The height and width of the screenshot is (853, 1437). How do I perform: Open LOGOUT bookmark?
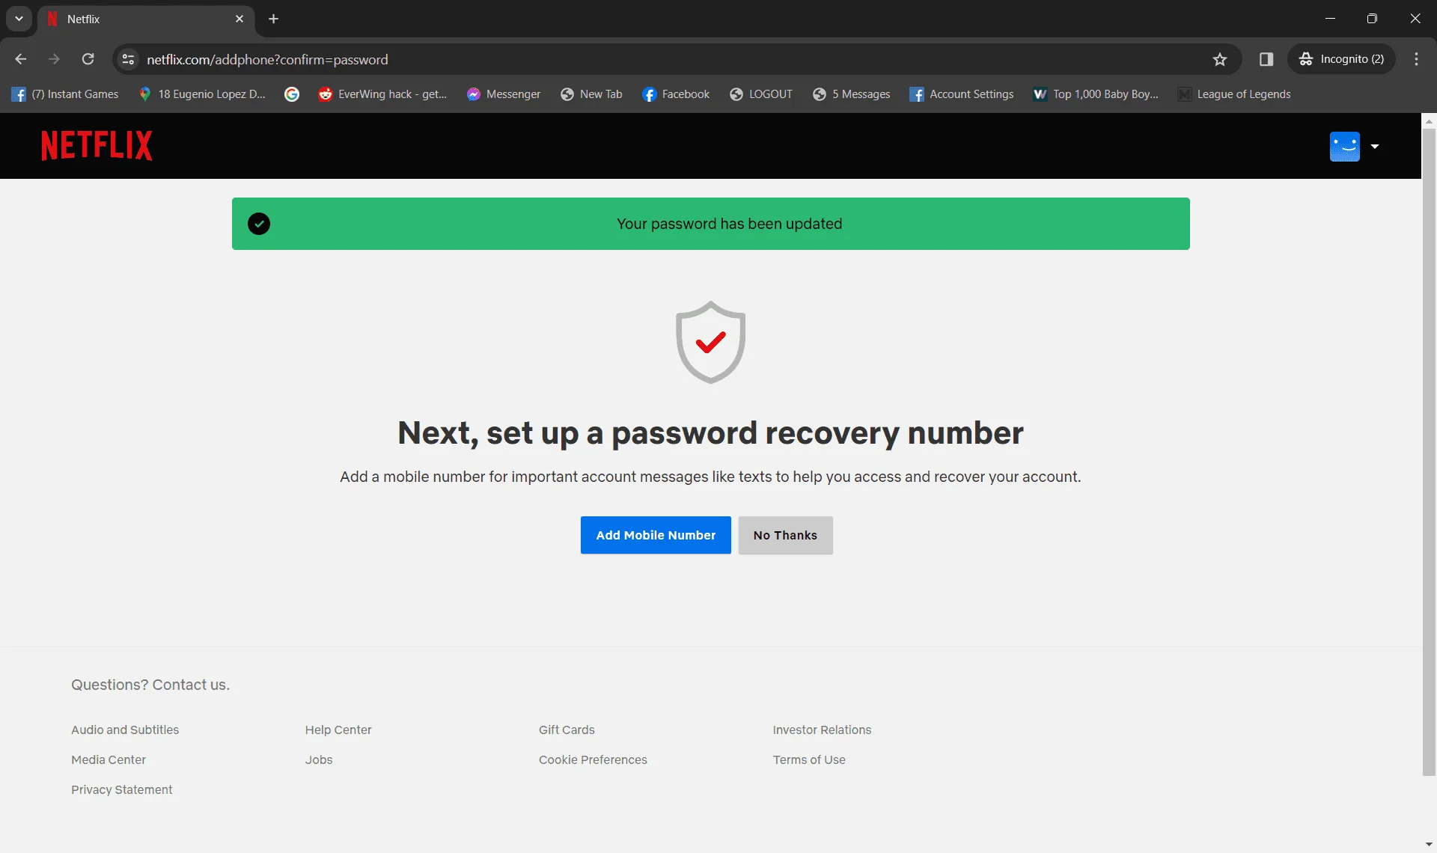pos(761,94)
